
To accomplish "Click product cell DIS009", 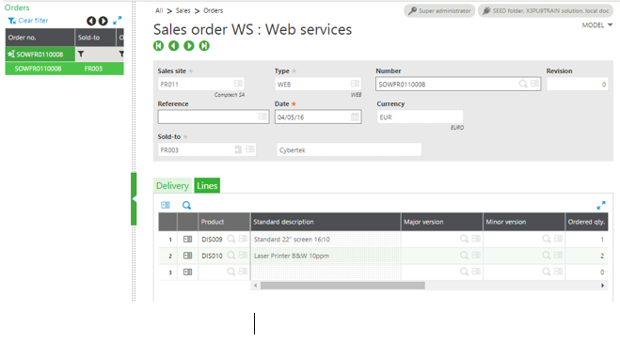I will pos(212,240).
